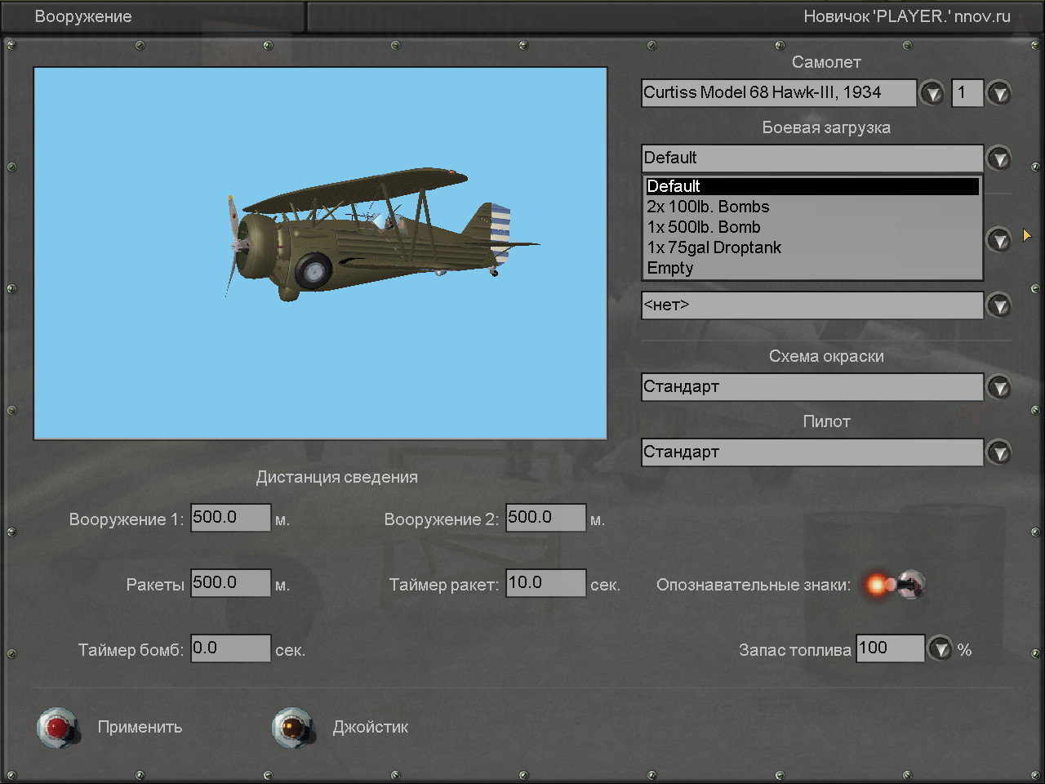Select the 2x 100lb. Bombs loadout
Viewport: 1045px width, 784px height.
coord(708,207)
